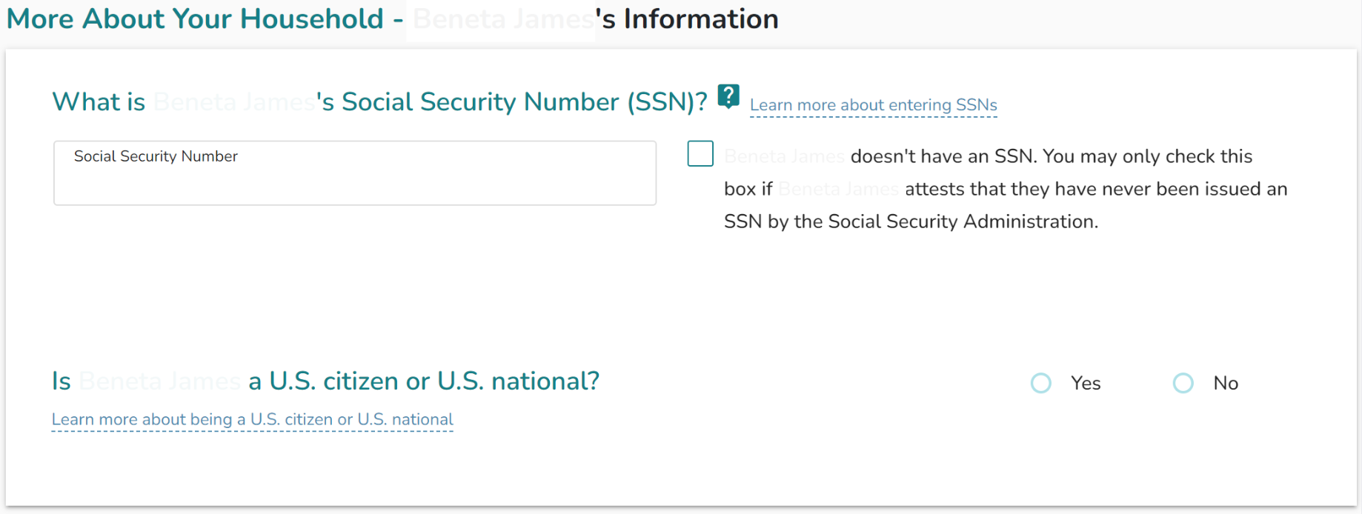Screen dimensions: 1362x514
Task: Click the SSN help question mark icon
Action: point(728,96)
